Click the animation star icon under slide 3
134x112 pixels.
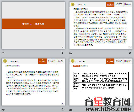[3, 110]
